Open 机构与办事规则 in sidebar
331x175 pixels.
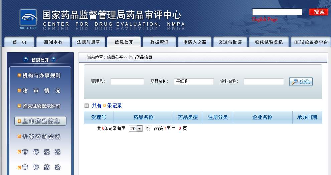pos(41,75)
